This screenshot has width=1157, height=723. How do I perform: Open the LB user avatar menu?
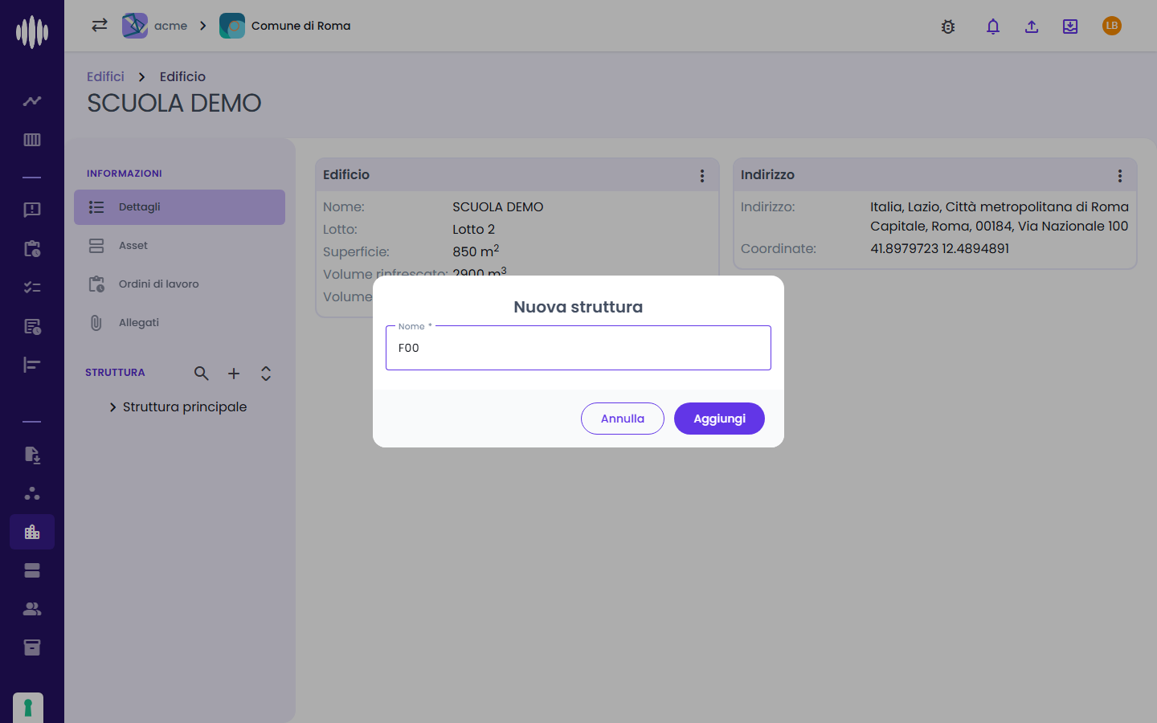point(1112,26)
